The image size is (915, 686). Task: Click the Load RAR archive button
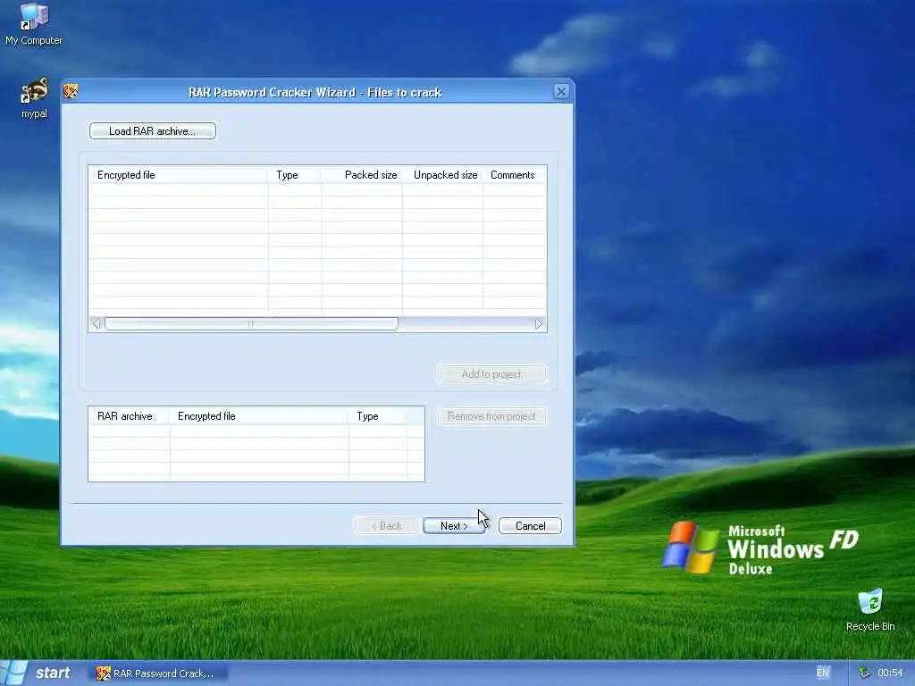(153, 131)
